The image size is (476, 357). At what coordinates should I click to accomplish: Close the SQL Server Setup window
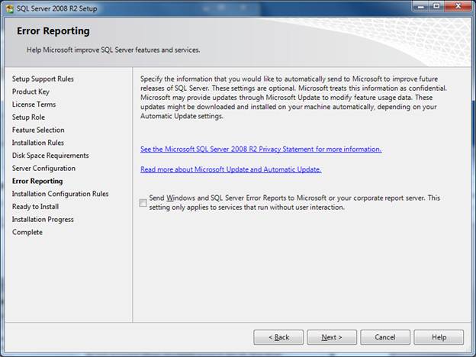pyautogui.click(x=458, y=6)
